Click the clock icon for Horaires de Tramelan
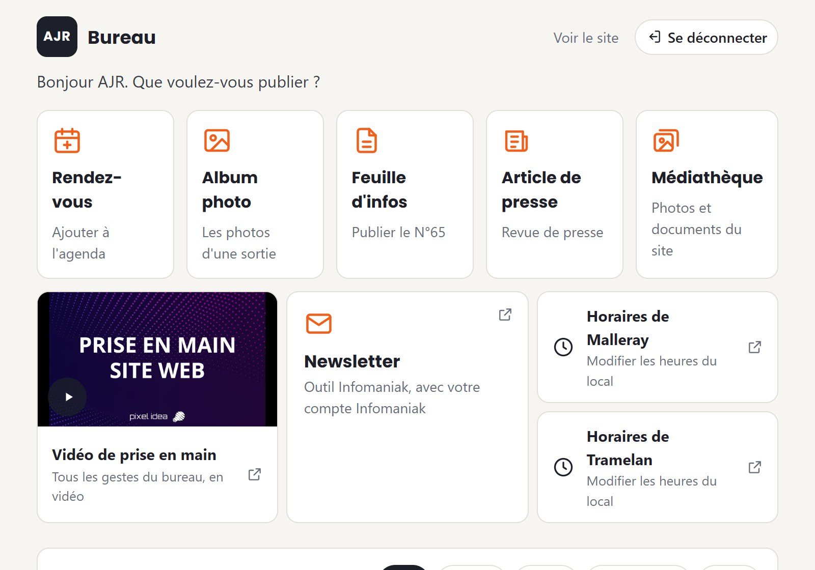 pos(563,467)
